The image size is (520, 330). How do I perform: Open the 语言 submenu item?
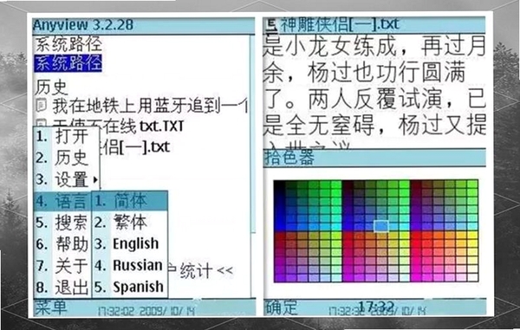tap(62, 201)
